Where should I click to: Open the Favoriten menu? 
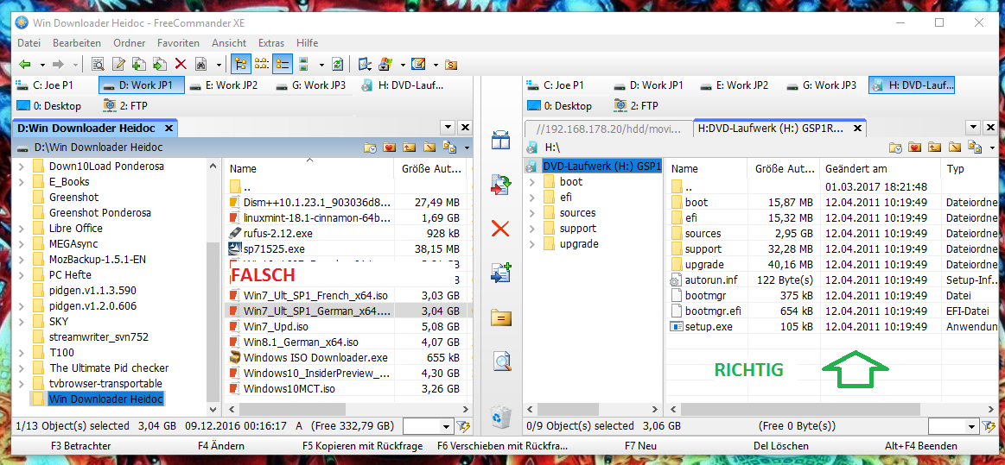point(178,43)
